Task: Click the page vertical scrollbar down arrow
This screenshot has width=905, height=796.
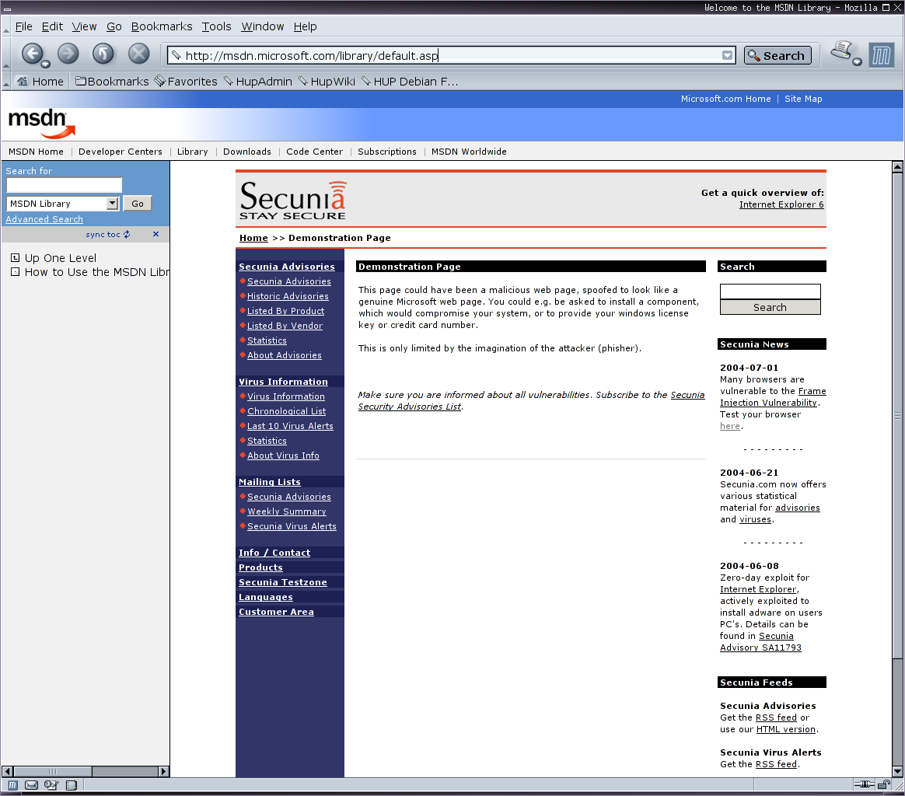Action: (897, 771)
